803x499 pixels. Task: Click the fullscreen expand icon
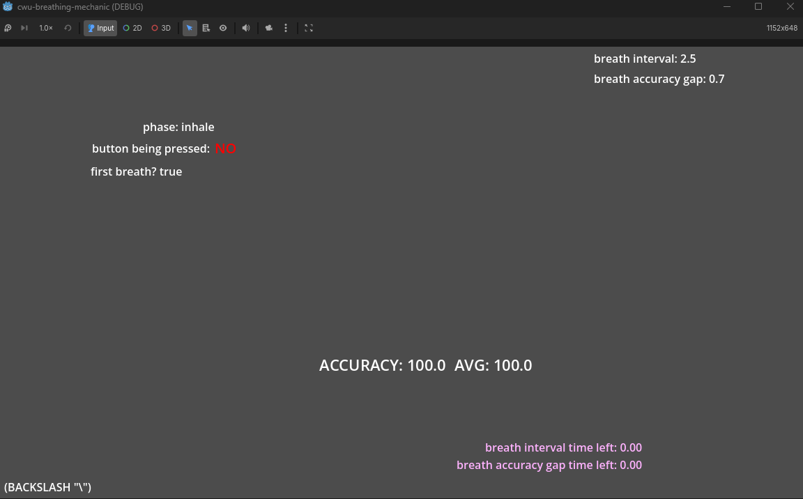(x=309, y=28)
